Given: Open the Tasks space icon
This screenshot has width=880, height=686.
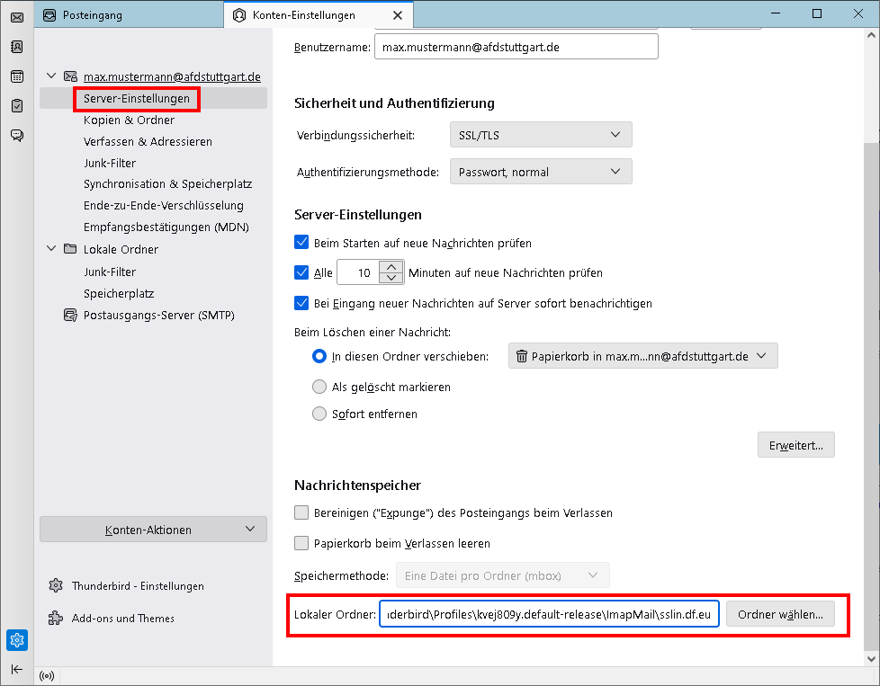Looking at the screenshot, I should click(x=16, y=106).
